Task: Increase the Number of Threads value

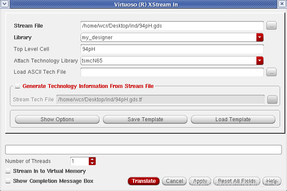Action: pos(92,159)
